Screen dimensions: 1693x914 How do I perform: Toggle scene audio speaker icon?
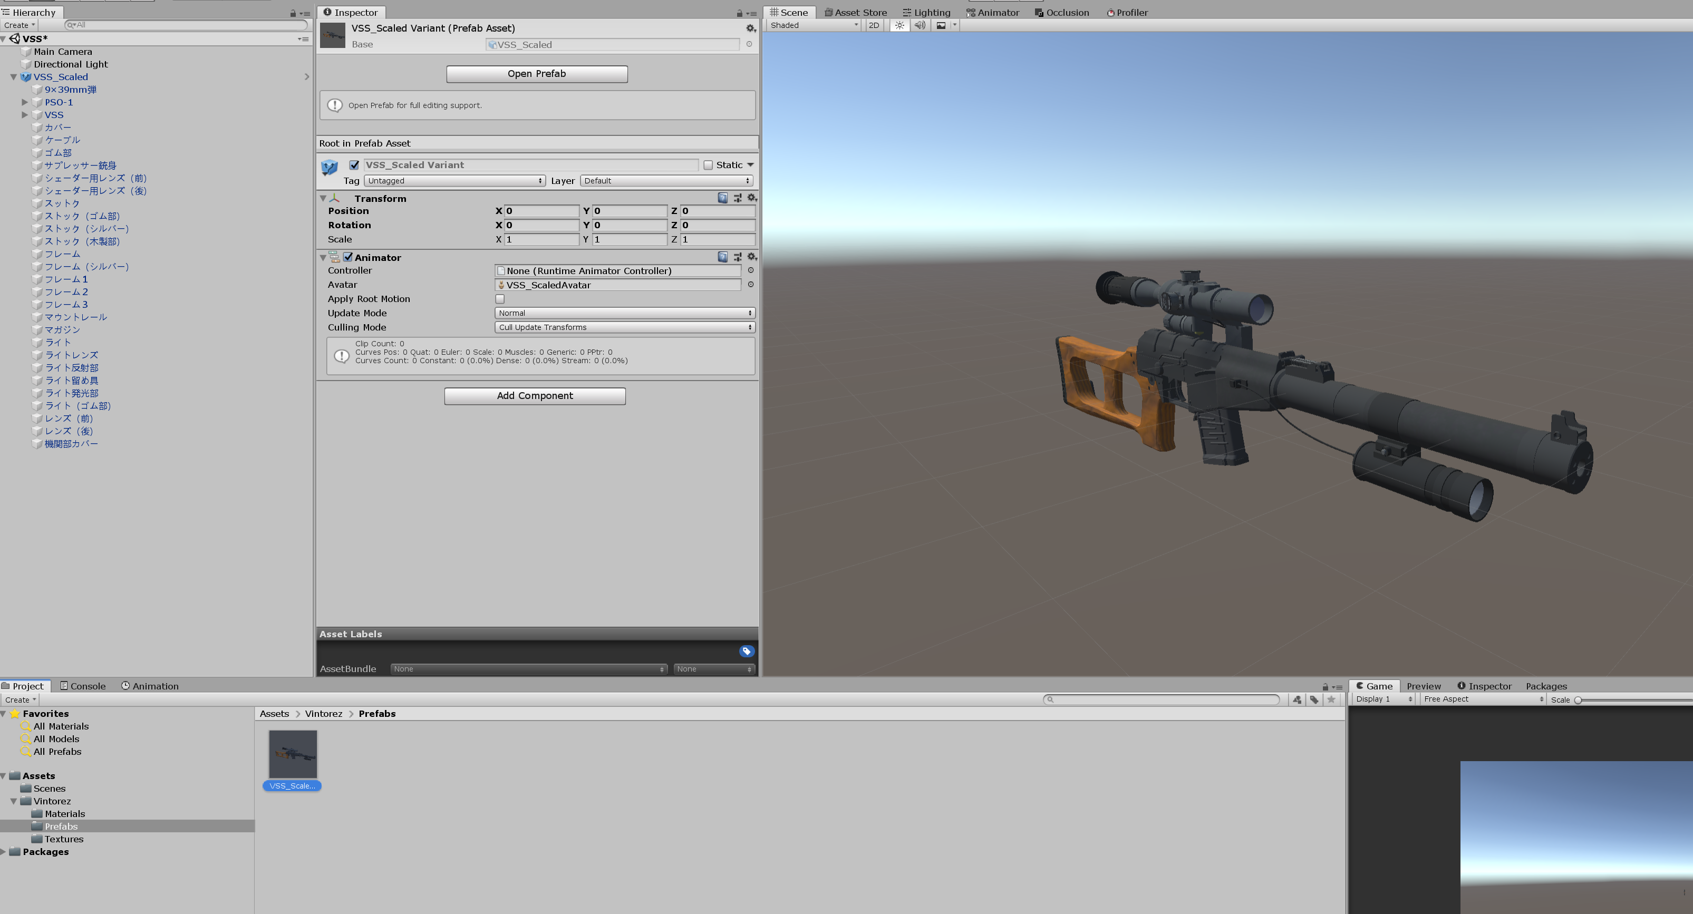click(x=920, y=25)
